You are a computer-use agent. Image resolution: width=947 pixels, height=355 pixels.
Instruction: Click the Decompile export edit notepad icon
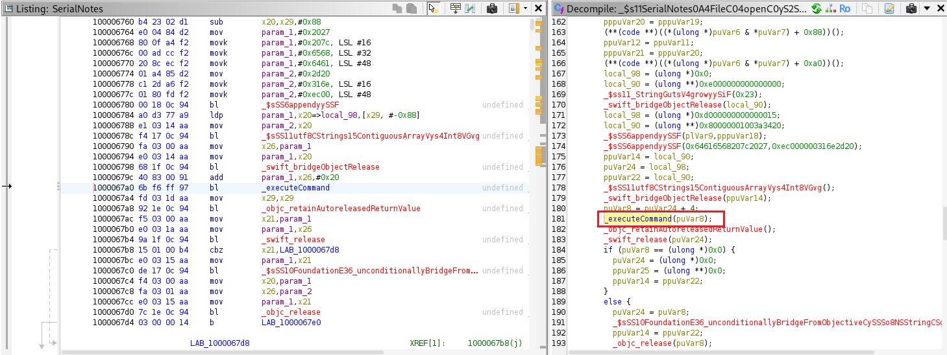point(889,8)
